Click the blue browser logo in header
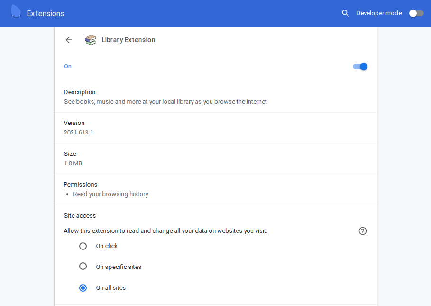The image size is (431, 306). pyautogui.click(x=16, y=12)
